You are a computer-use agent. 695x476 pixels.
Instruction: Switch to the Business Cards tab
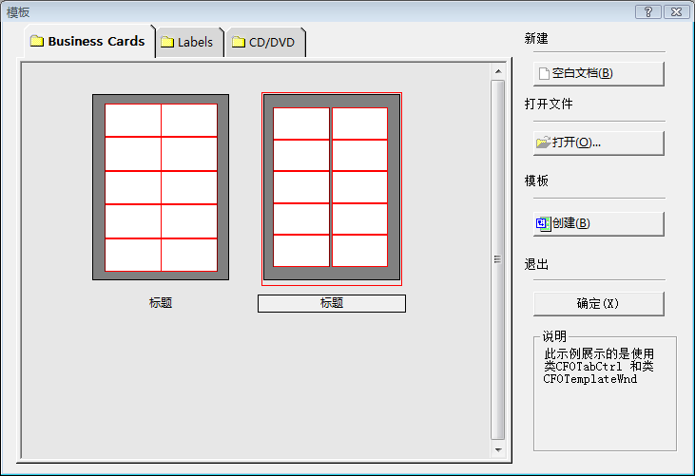click(x=88, y=42)
